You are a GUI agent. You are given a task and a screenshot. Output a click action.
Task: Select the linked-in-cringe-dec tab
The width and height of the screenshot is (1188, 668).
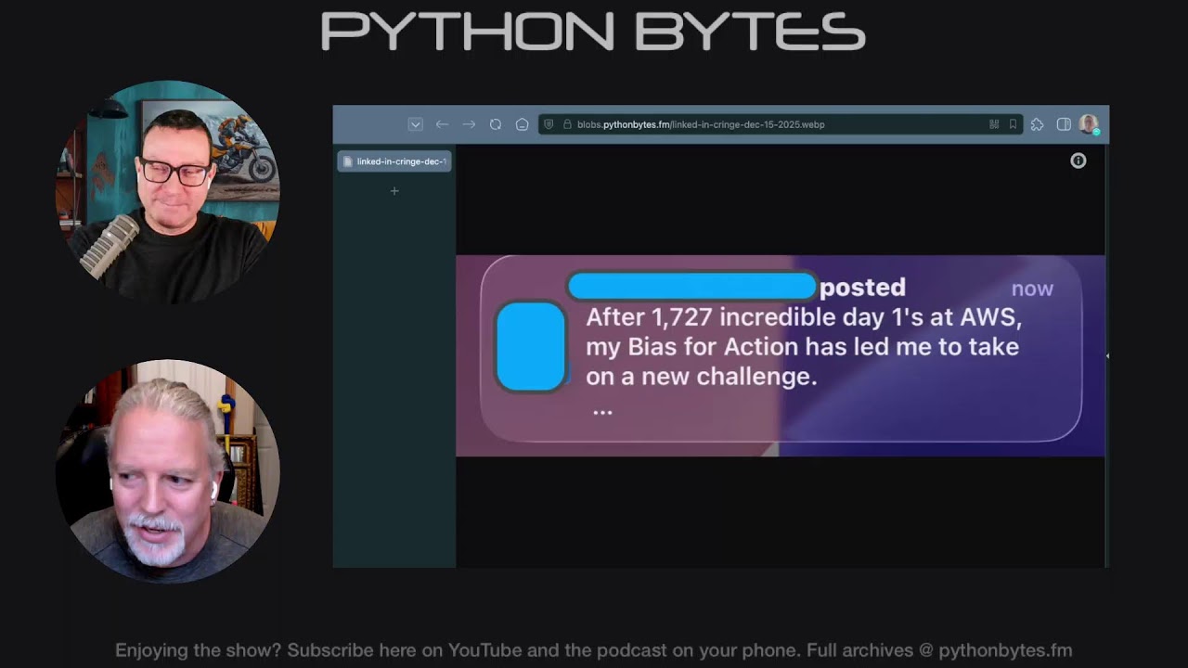point(394,161)
